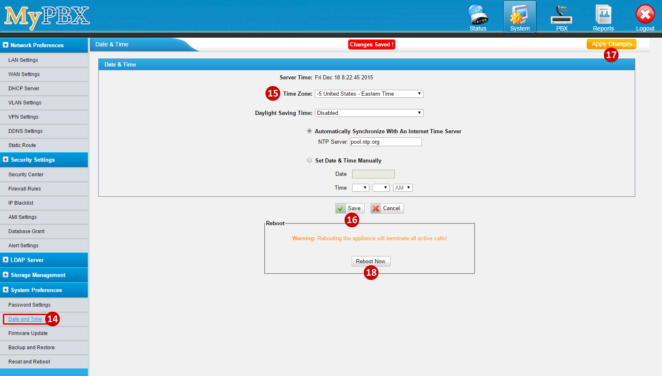This screenshot has height=376, width=662.
Task: Select Automatically Synchronize With Internet Time Server
Action: [x=309, y=131]
